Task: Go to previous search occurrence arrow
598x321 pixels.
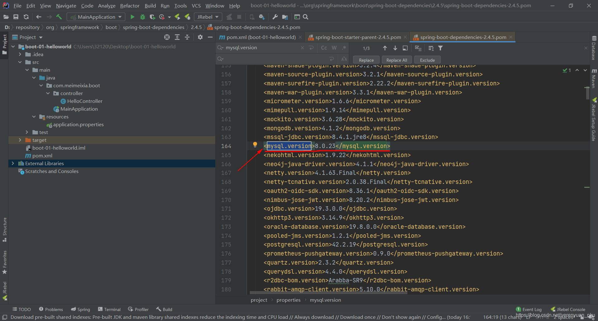Action: tap(385, 48)
